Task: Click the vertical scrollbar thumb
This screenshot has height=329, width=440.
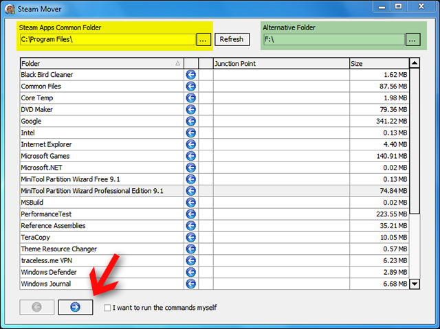Action: [415, 141]
